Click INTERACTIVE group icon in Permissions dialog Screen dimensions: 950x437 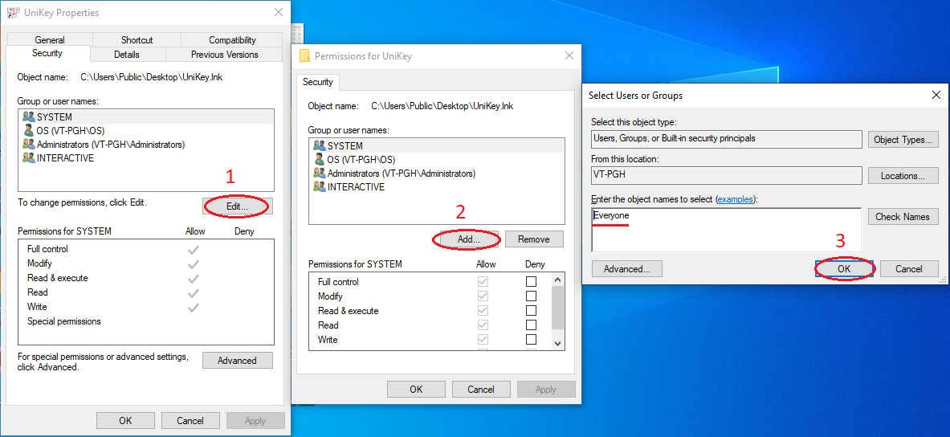(x=320, y=187)
